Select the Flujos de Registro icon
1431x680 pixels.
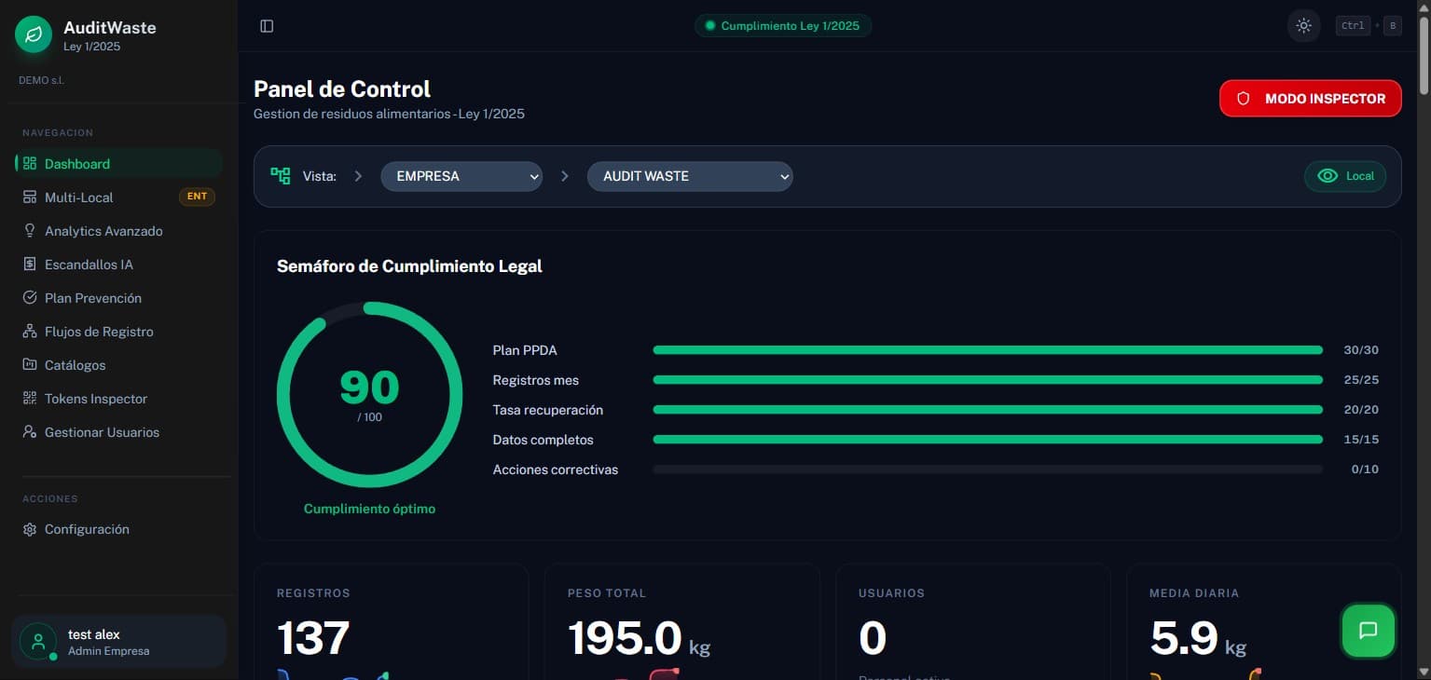[x=31, y=331]
